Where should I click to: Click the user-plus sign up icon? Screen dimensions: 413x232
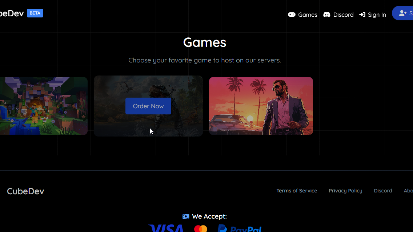(403, 13)
